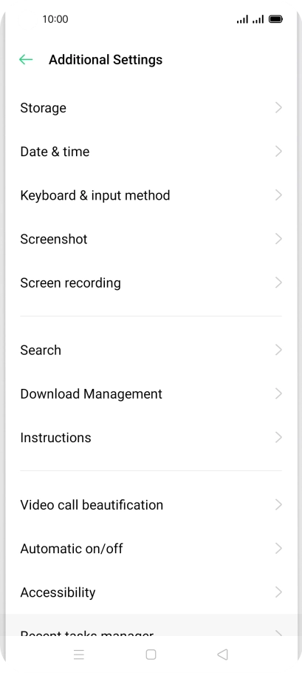Click the chevron next to Screenshot
Image resolution: width=302 pixels, height=673 pixels.
(278, 239)
